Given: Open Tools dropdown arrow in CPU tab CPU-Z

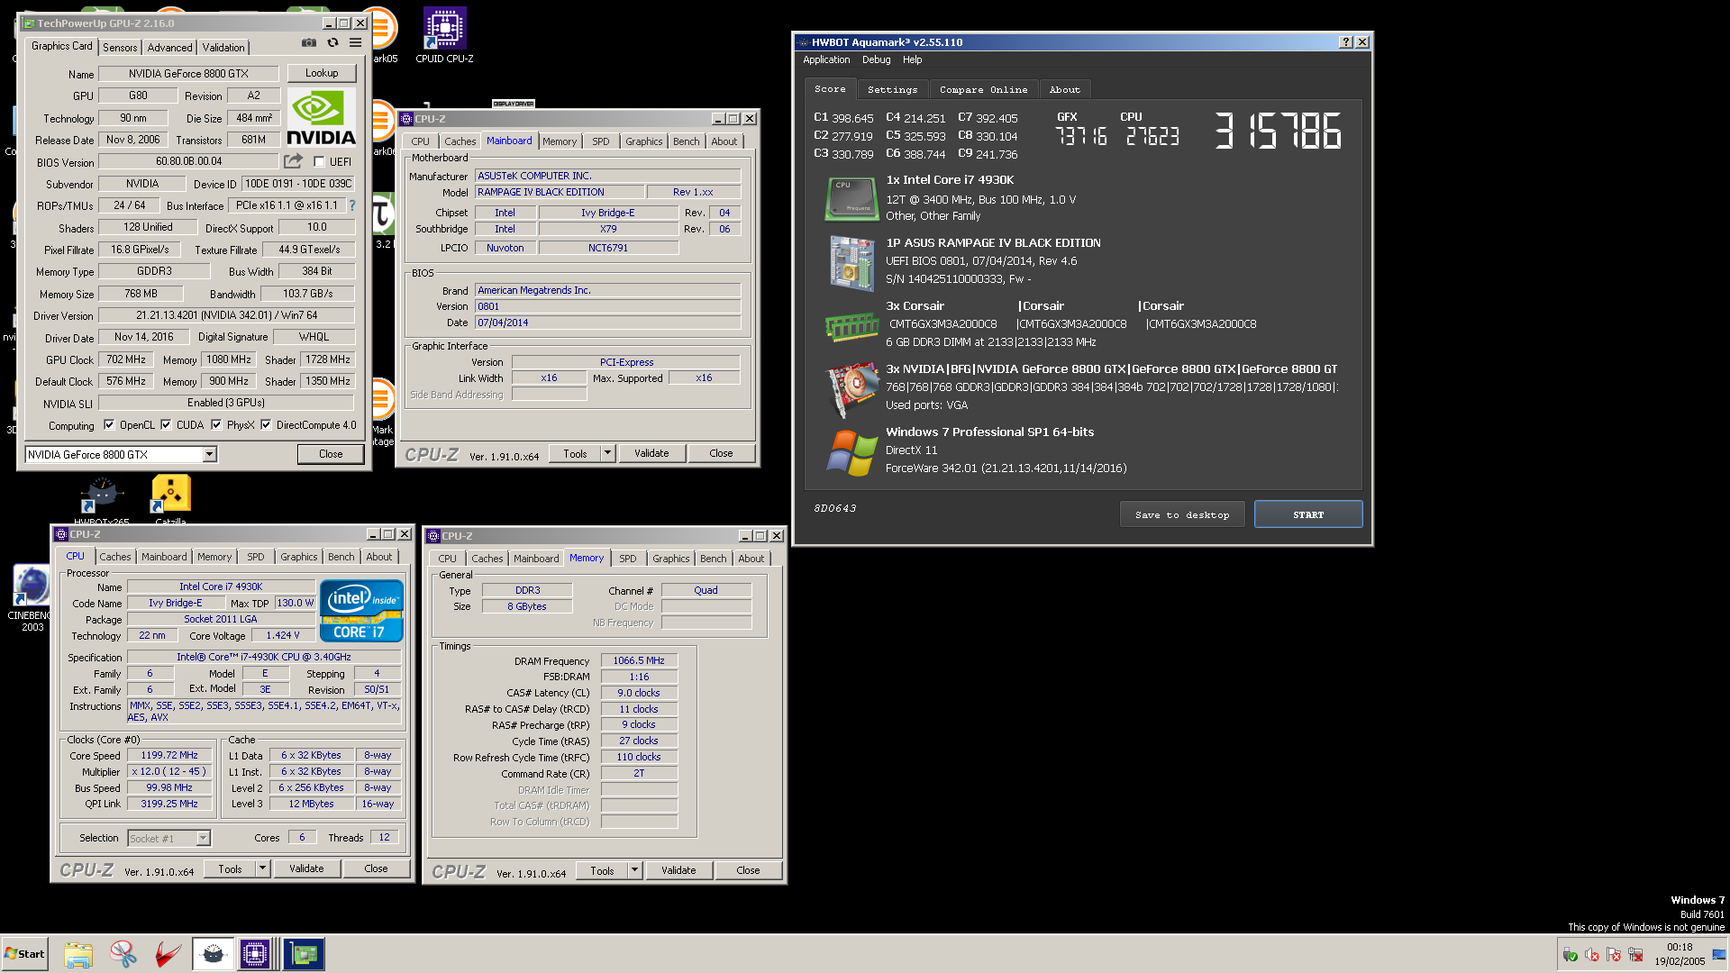Looking at the screenshot, I should pos(263,868).
